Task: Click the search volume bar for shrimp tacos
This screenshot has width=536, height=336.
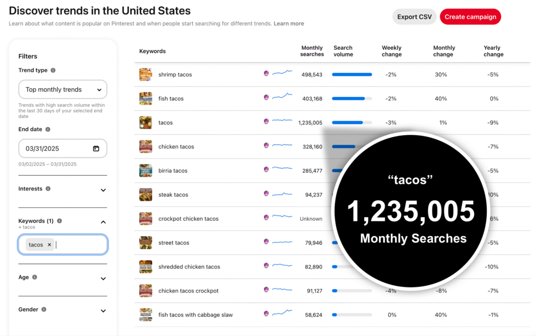Action: pyautogui.click(x=352, y=74)
